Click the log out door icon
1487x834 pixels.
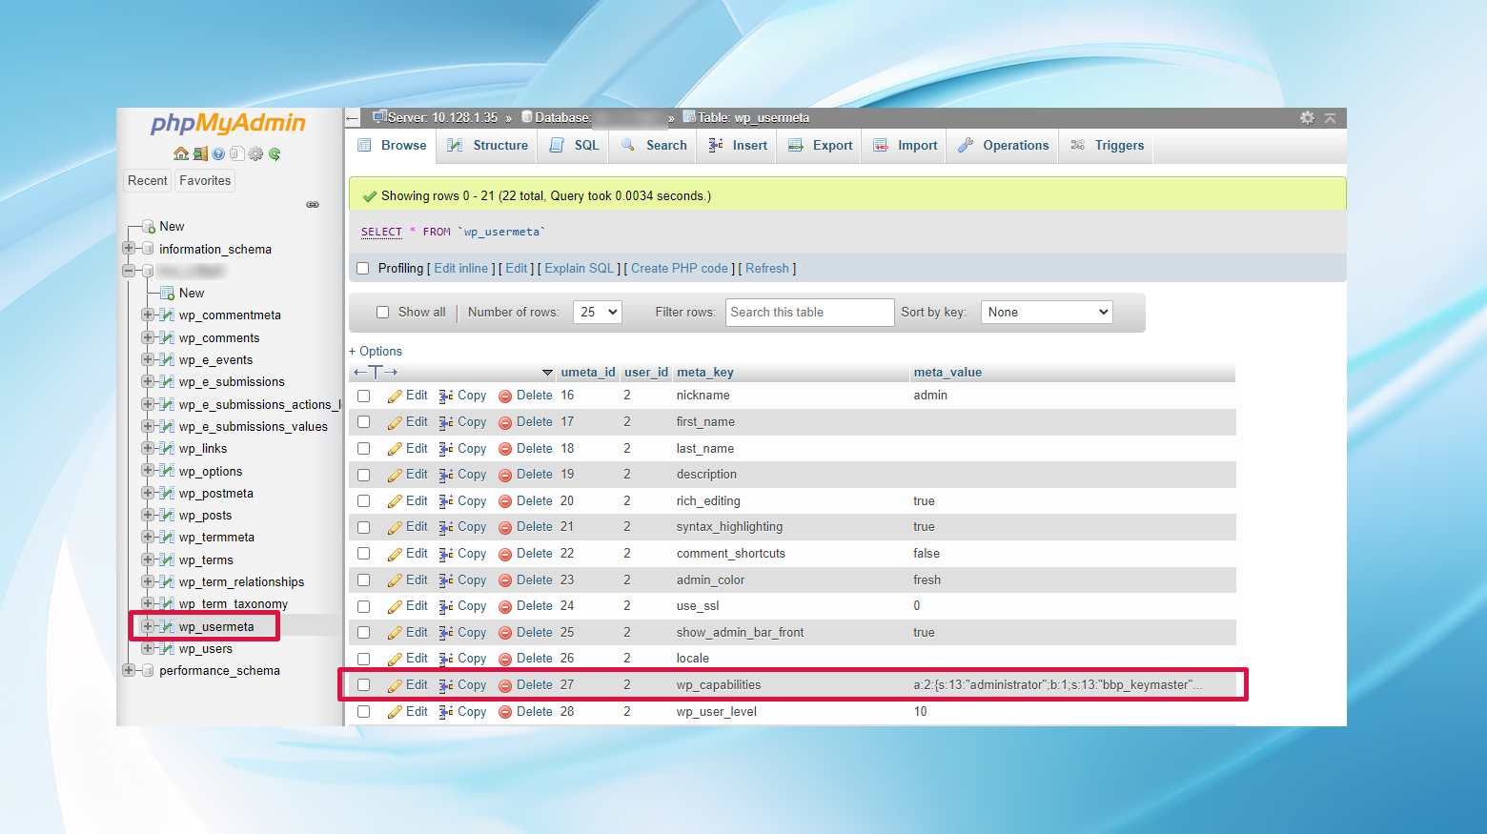coord(199,153)
